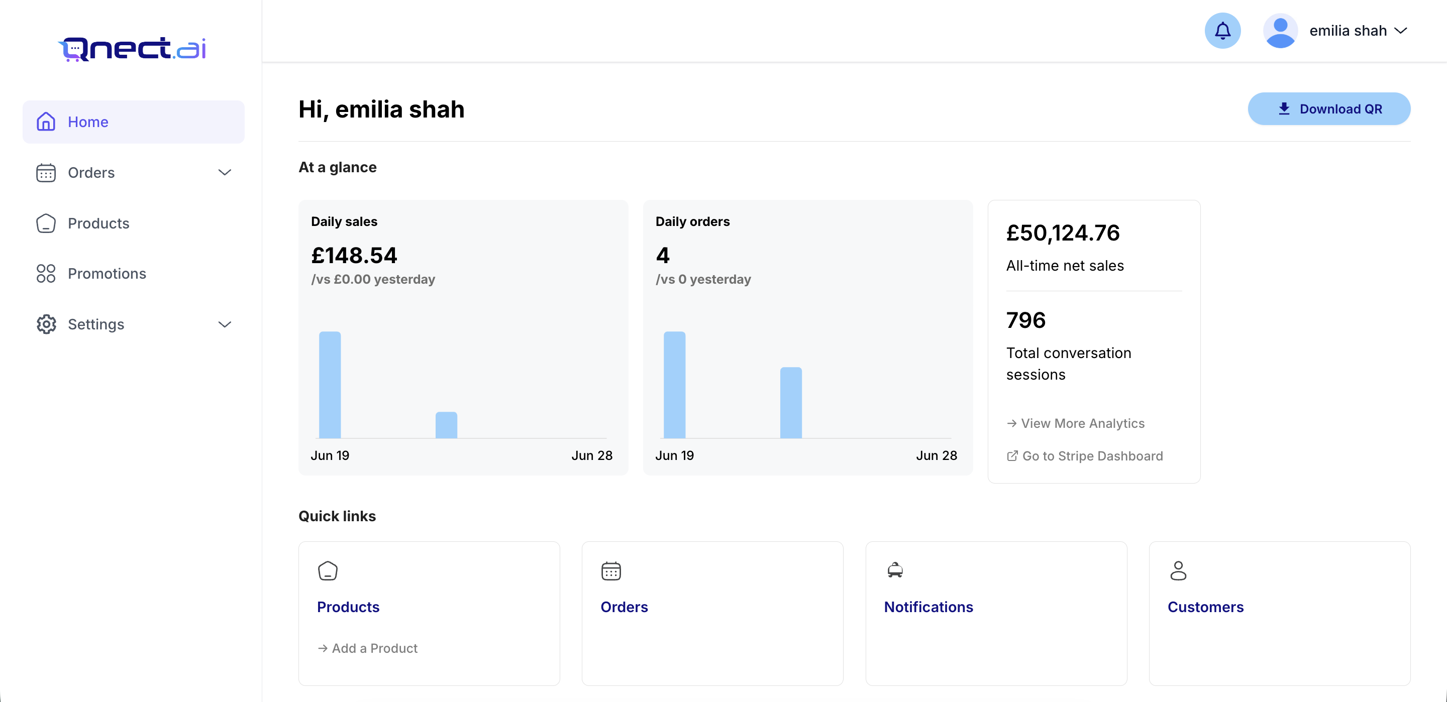The width and height of the screenshot is (1447, 702).
Task: Click the Settings gear icon
Action: point(46,324)
